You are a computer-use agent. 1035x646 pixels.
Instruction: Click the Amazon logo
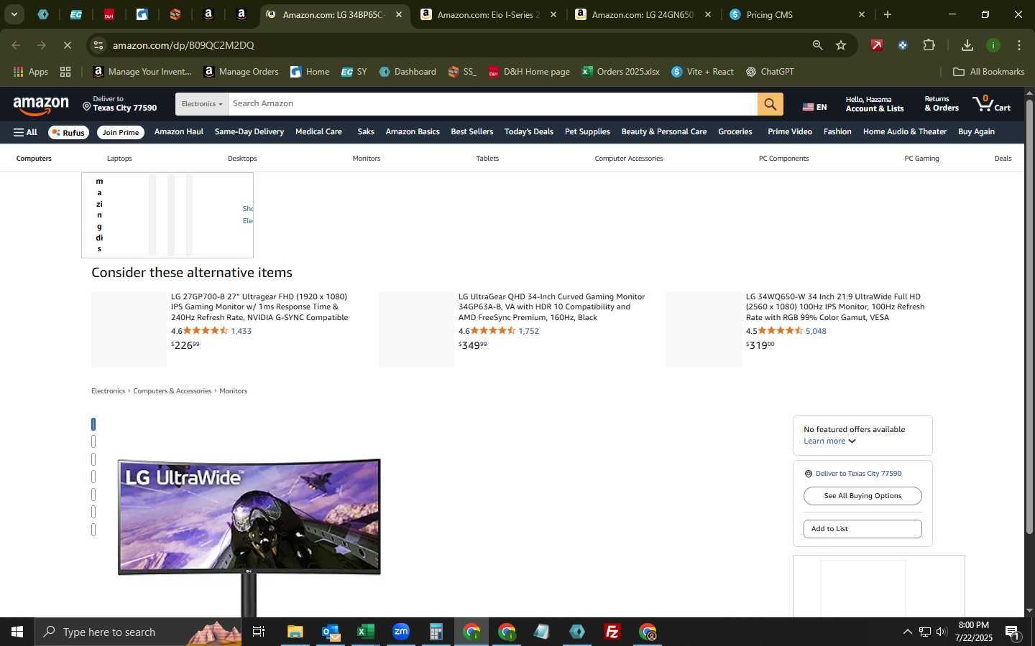point(41,106)
